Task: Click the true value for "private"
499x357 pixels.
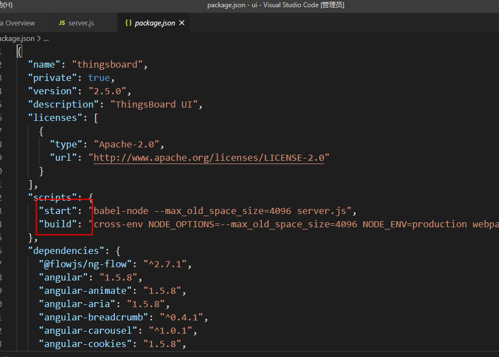Action: pyautogui.click(x=99, y=78)
